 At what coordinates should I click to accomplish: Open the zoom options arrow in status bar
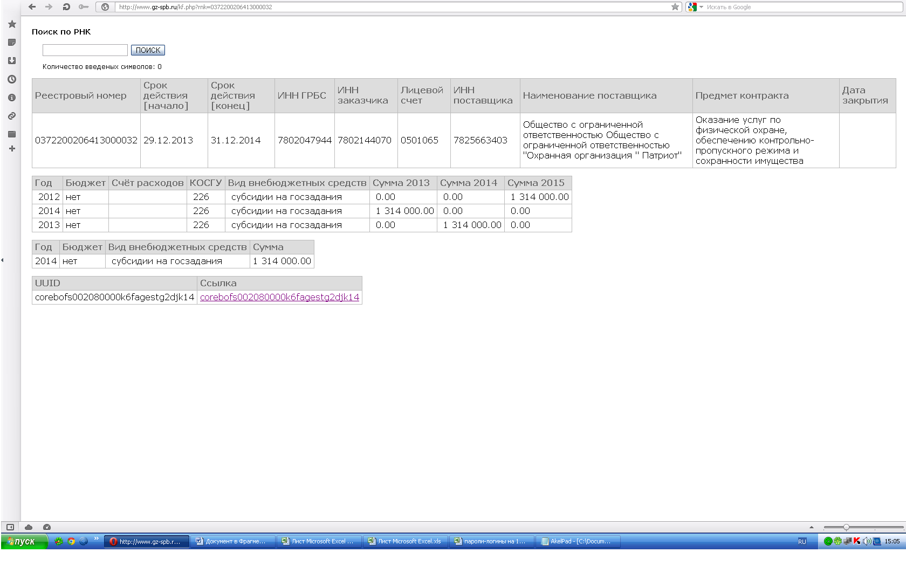(812, 527)
